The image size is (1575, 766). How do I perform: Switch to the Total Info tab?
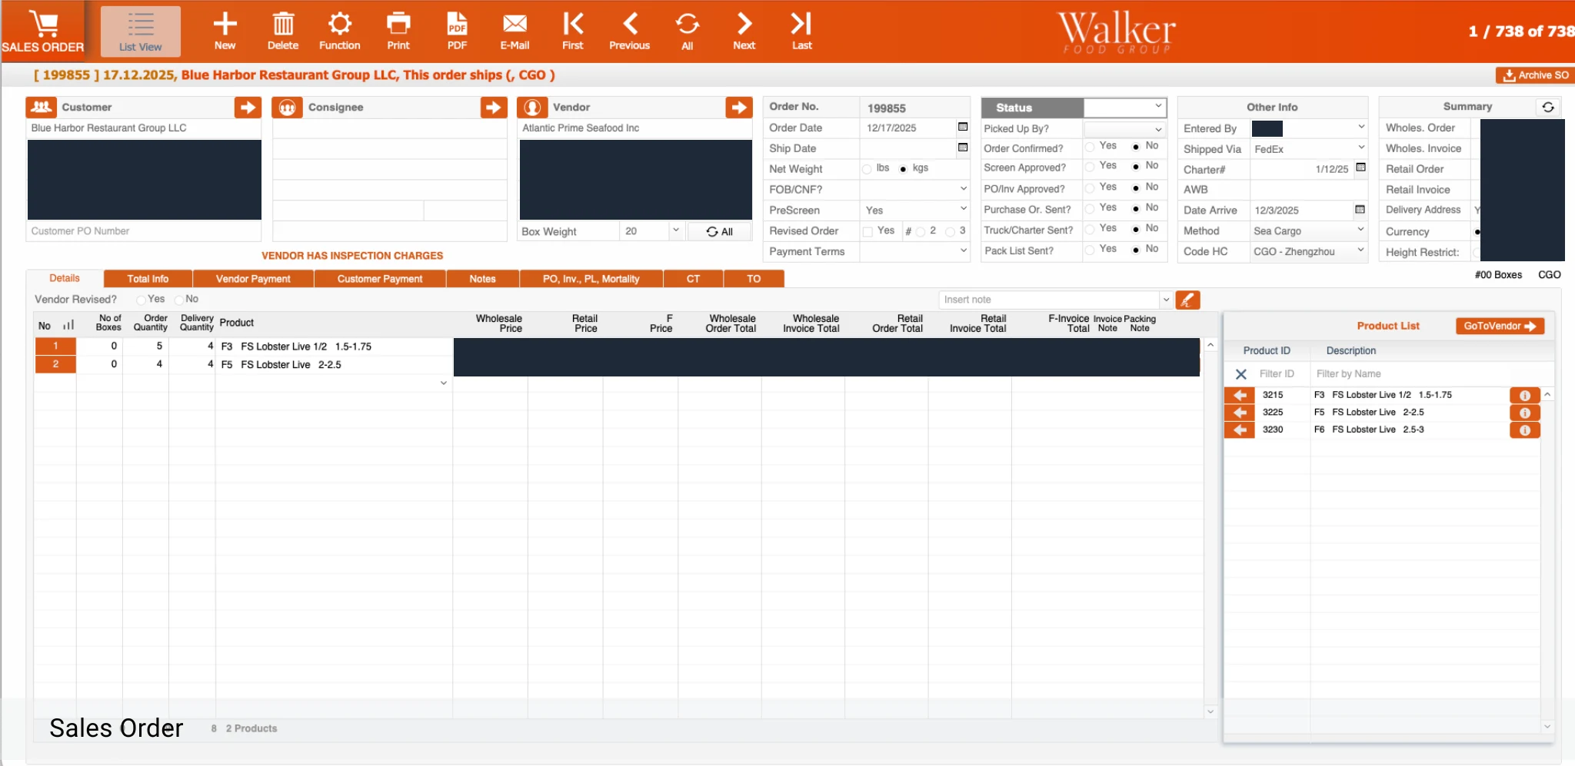(148, 279)
